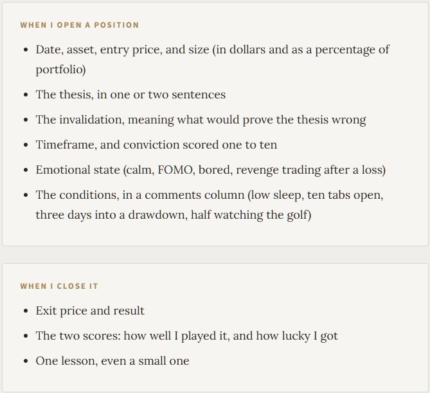The height and width of the screenshot is (393, 430).
Task: Click the bullet before 'The two scores'
Action: (26, 336)
